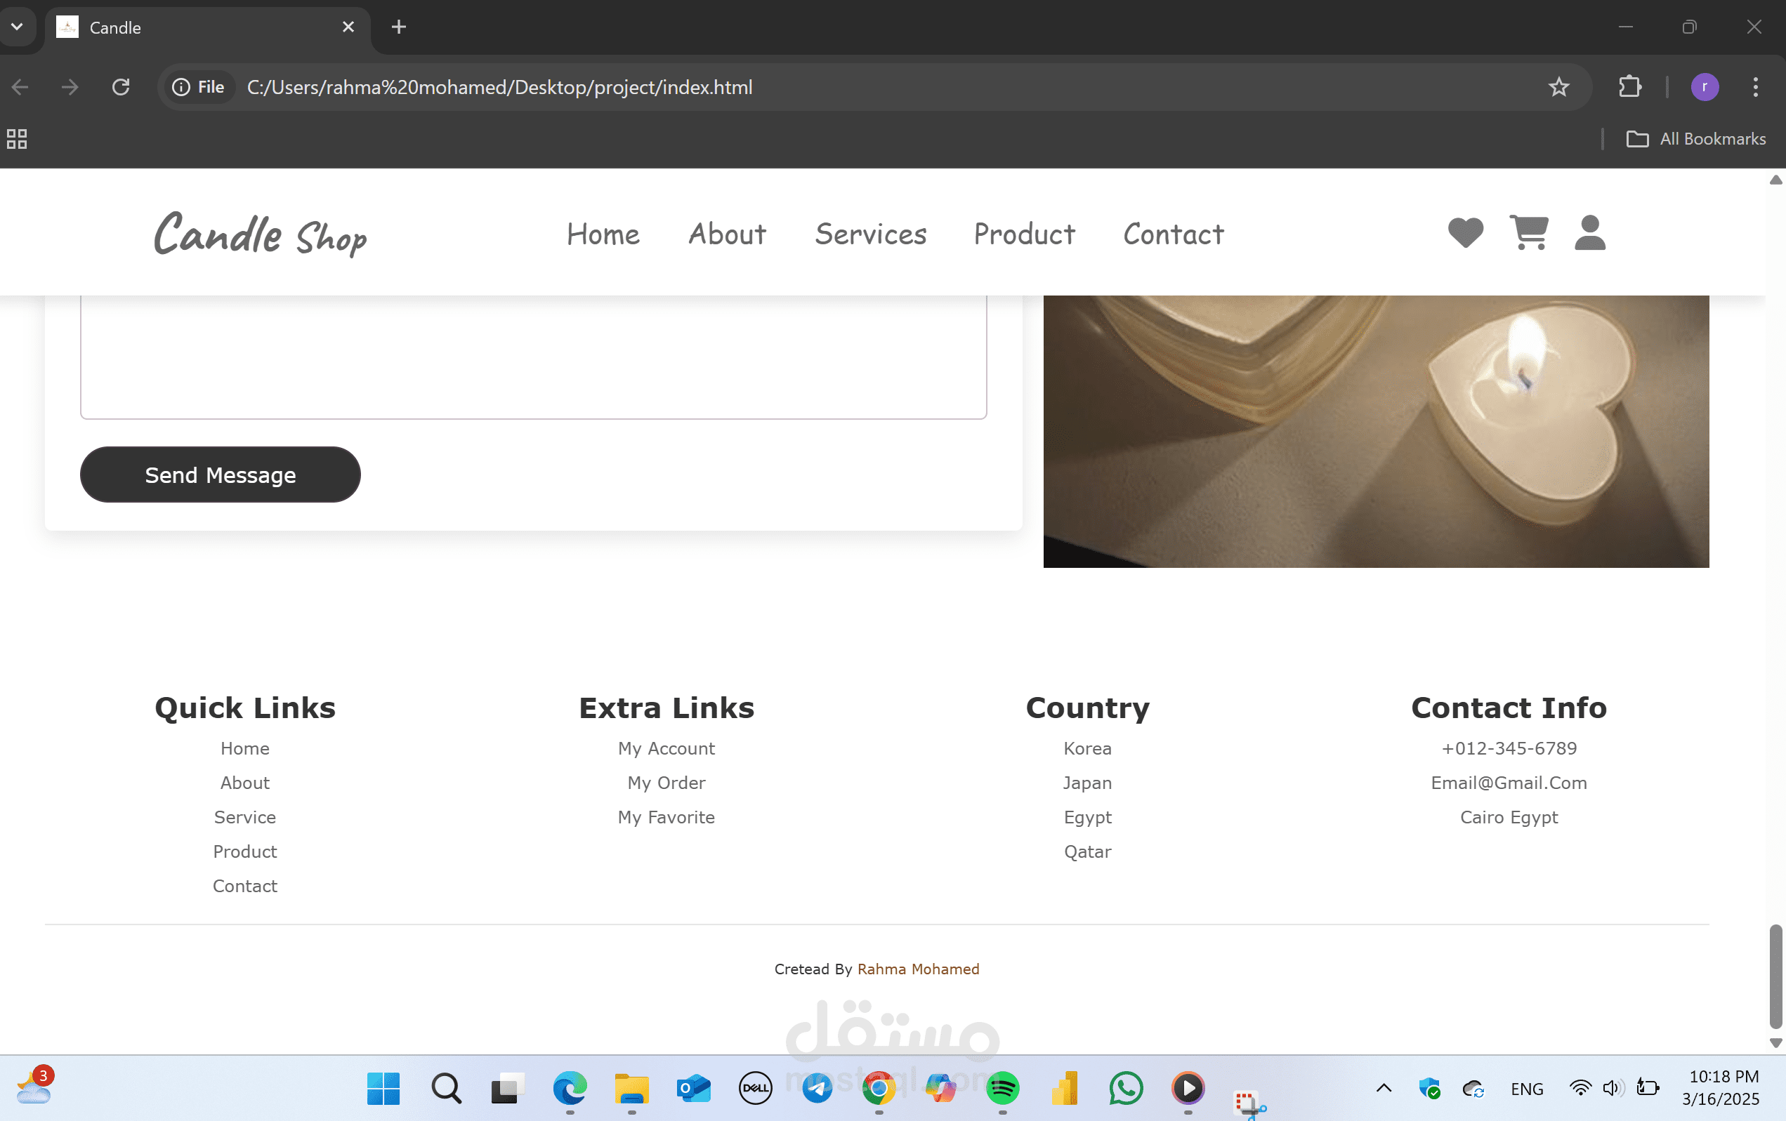1786x1121 pixels.
Task: Click the heart favorites icon in header
Action: pyautogui.click(x=1465, y=234)
